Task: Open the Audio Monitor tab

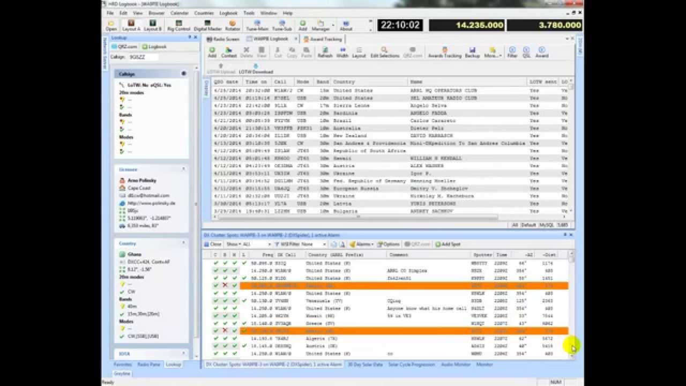Action: pyautogui.click(x=456, y=364)
